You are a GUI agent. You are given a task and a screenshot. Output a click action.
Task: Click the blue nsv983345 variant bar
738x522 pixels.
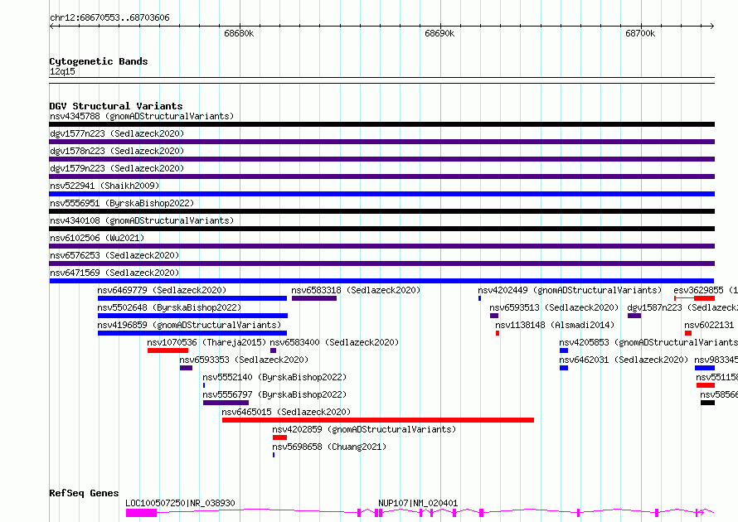[x=705, y=368]
